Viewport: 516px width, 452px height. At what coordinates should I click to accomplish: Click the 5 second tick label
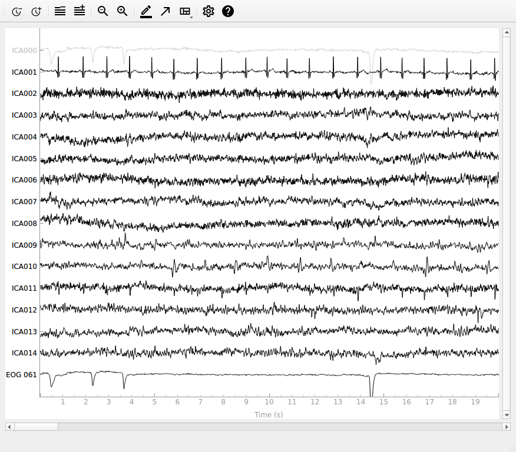pos(154,402)
